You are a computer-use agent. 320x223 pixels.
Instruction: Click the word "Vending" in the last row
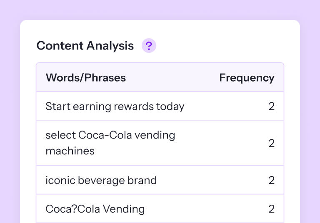125,209
